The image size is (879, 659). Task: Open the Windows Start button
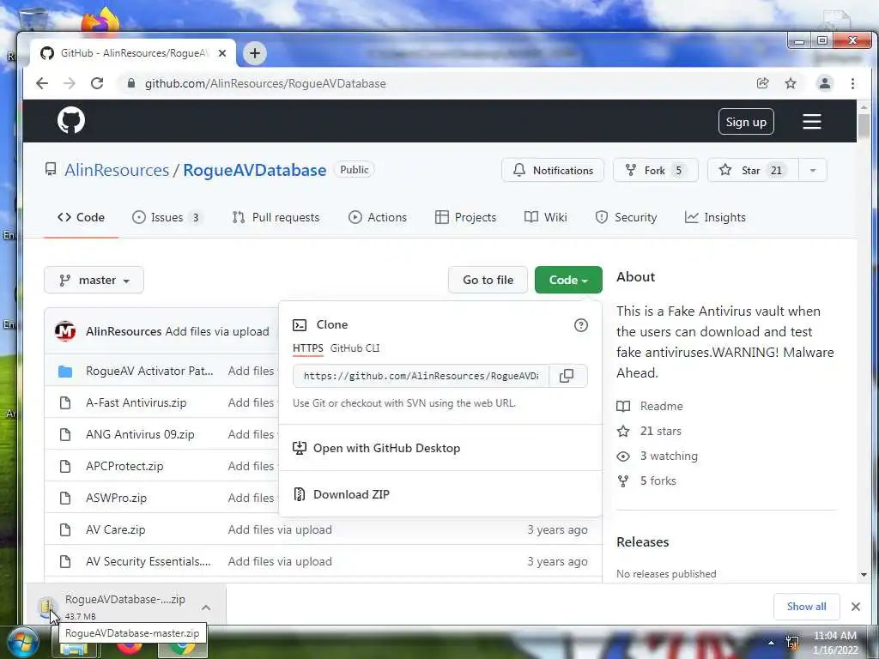[22, 643]
